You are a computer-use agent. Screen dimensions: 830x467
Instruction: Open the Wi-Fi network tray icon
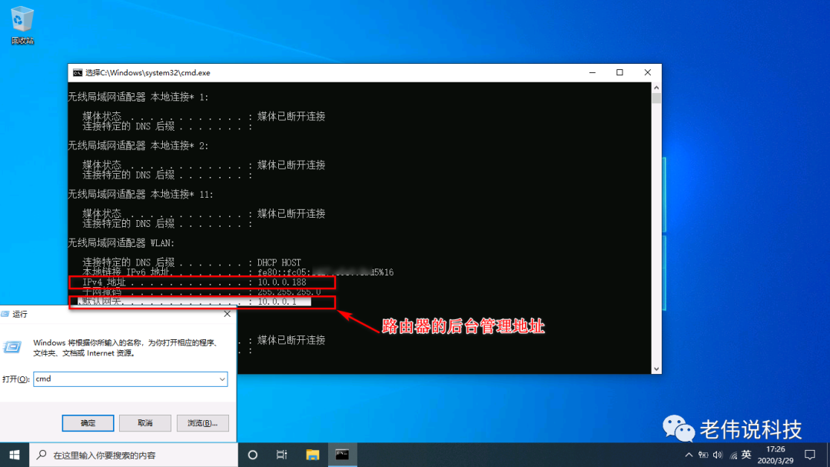point(733,455)
